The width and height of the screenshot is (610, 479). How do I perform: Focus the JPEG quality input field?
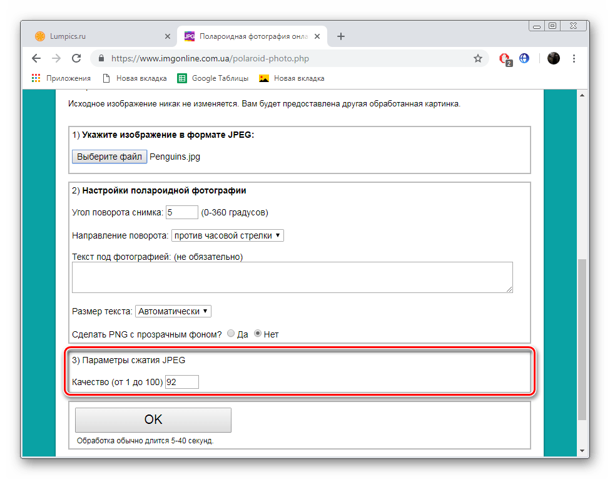pyautogui.click(x=182, y=382)
